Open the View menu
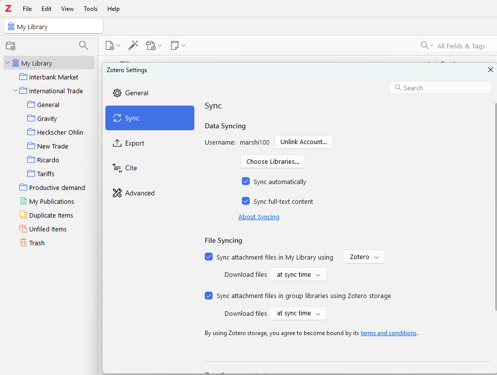 (x=68, y=9)
